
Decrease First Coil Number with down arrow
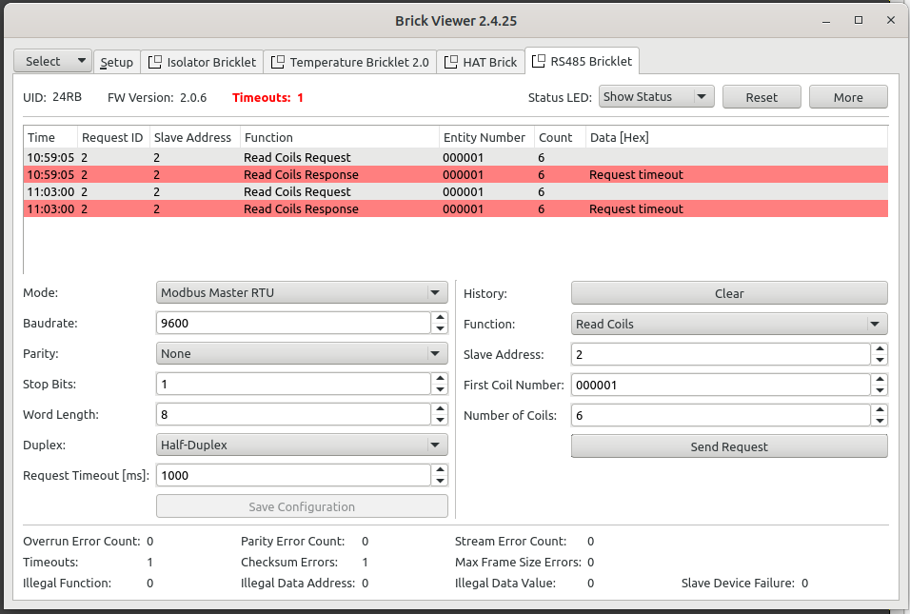(x=880, y=390)
